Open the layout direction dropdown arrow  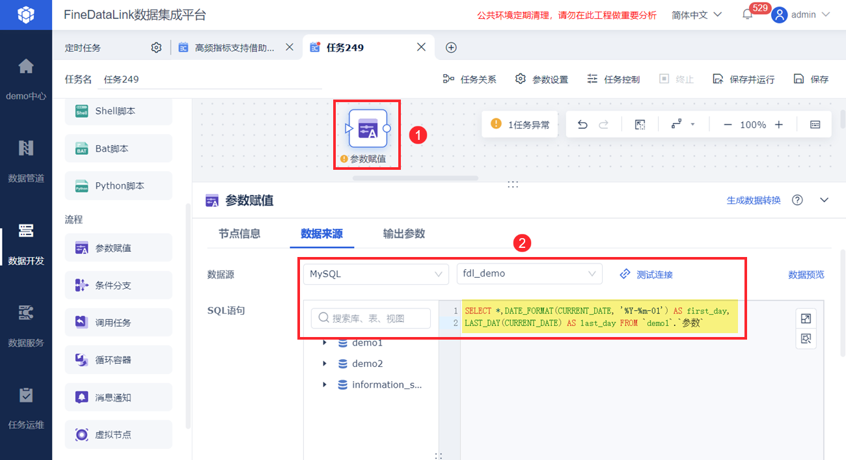click(x=692, y=124)
